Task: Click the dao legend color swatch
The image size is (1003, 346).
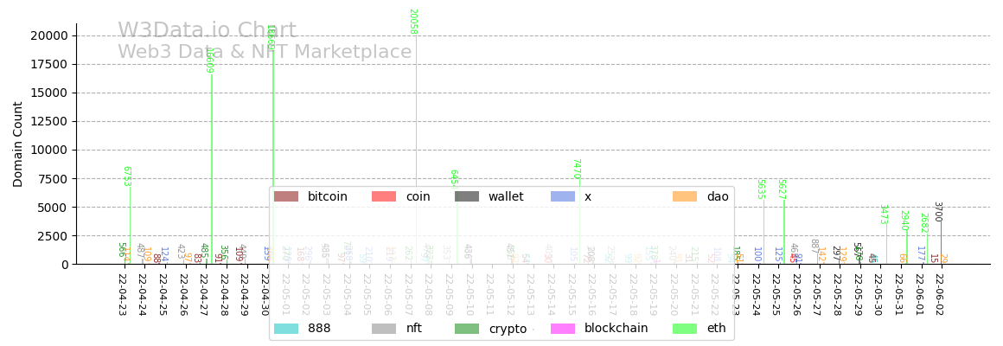Action: [x=686, y=197]
